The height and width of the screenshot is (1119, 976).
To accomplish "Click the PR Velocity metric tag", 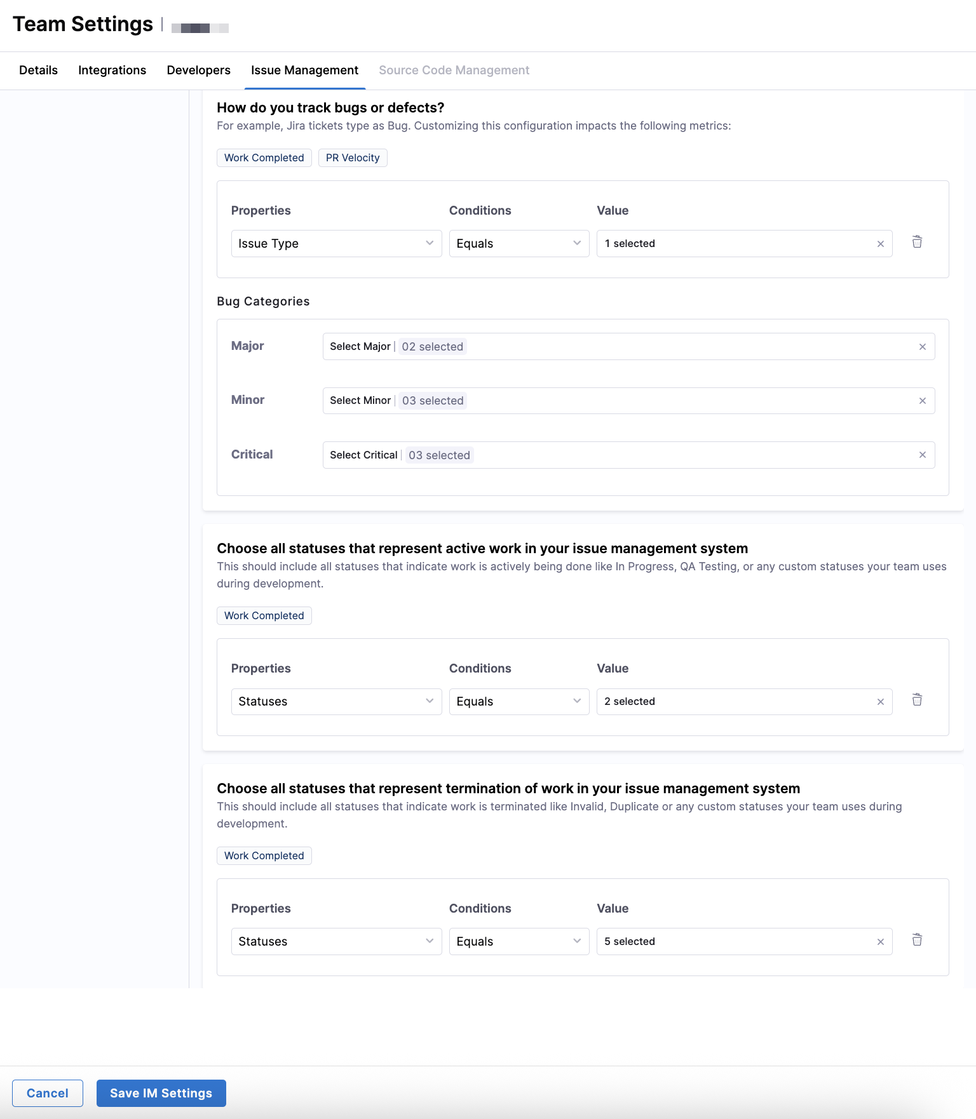I will tap(352, 158).
